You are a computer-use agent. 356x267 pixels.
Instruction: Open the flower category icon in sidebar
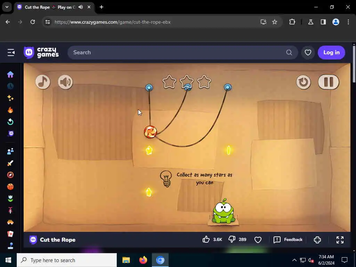pyautogui.click(x=10, y=199)
